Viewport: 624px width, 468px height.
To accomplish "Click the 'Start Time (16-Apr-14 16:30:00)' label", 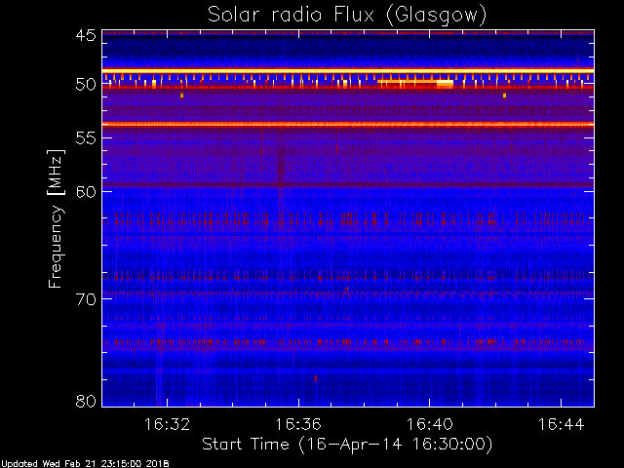I will pos(347,445).
